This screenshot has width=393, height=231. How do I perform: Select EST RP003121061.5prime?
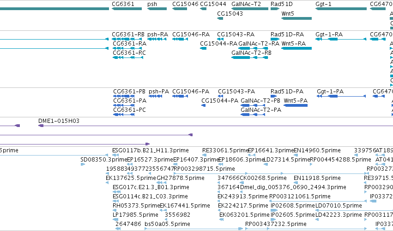(x=318, y=201)
